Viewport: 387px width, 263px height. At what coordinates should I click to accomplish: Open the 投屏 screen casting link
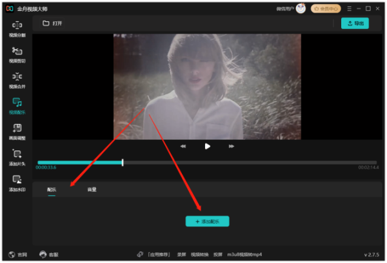(218, 255)
